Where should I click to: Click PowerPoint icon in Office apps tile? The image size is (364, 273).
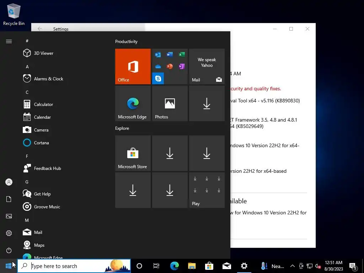point(170,66)
